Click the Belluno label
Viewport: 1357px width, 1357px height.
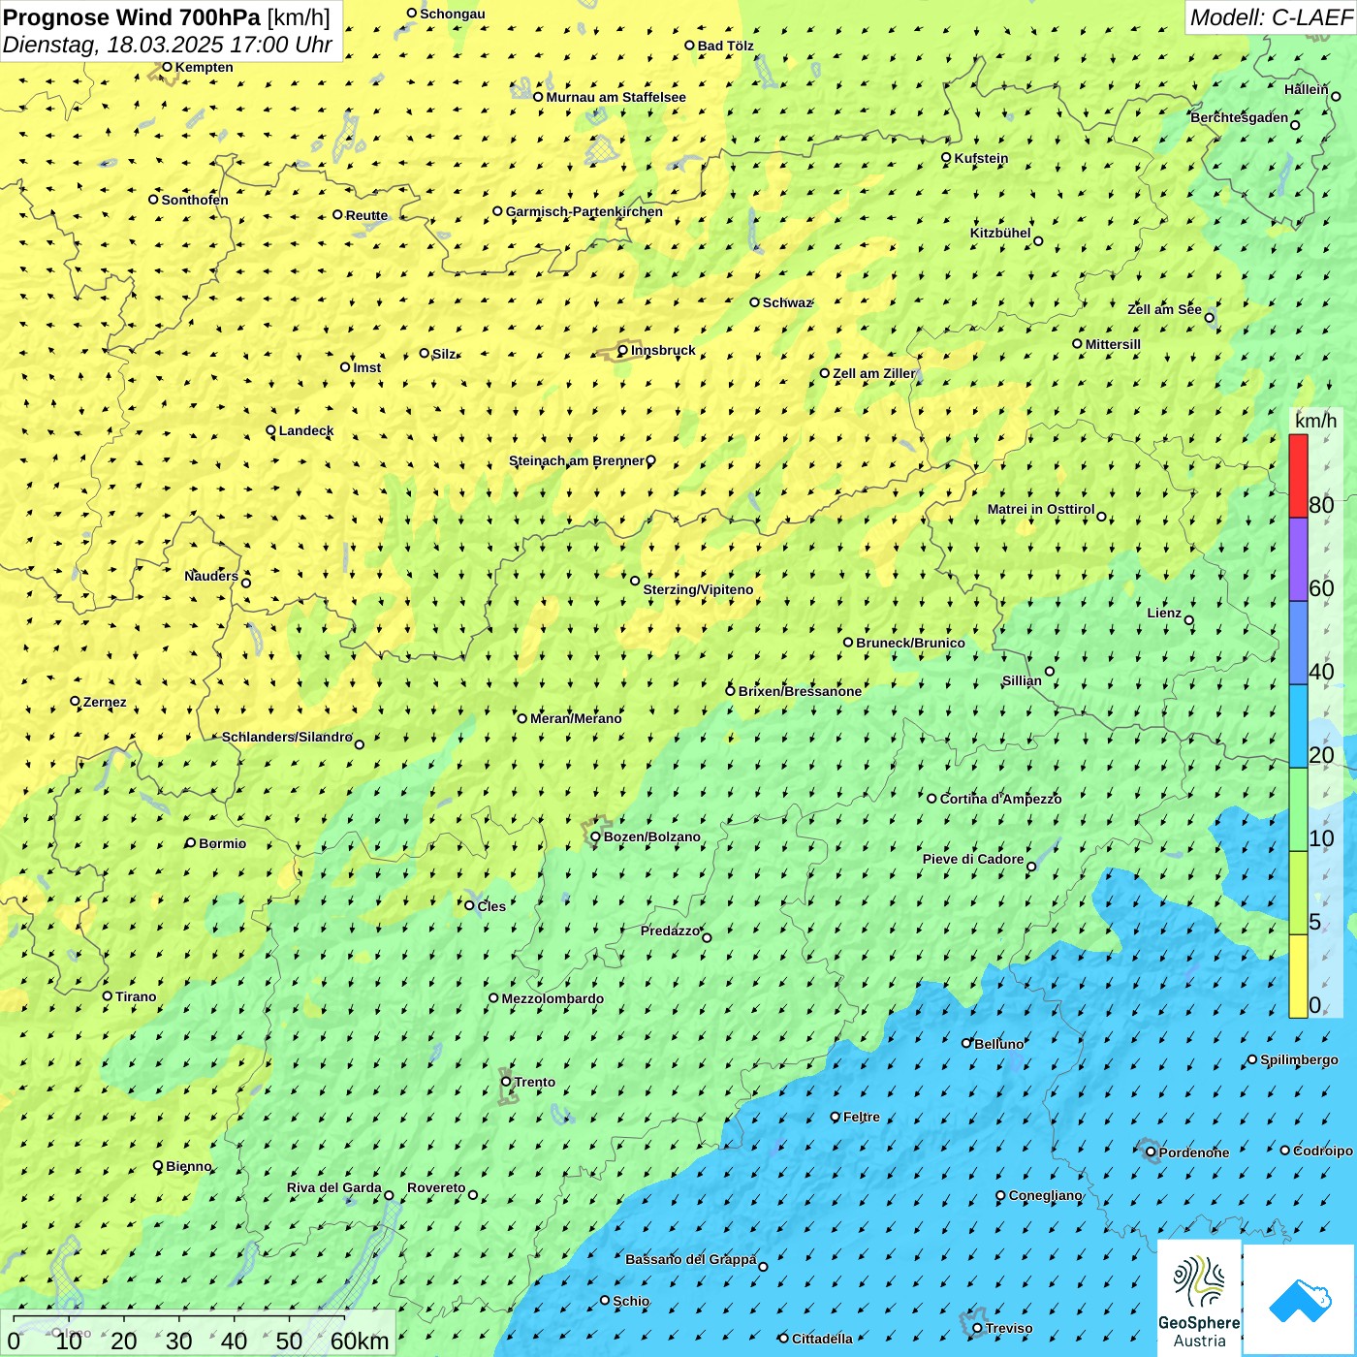coord(998,1044)
